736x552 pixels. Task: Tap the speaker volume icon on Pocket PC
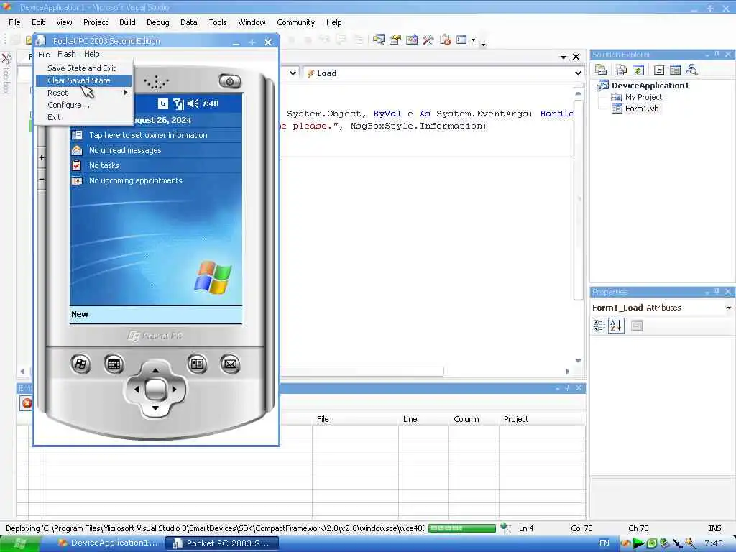click(x=193, y=103)
